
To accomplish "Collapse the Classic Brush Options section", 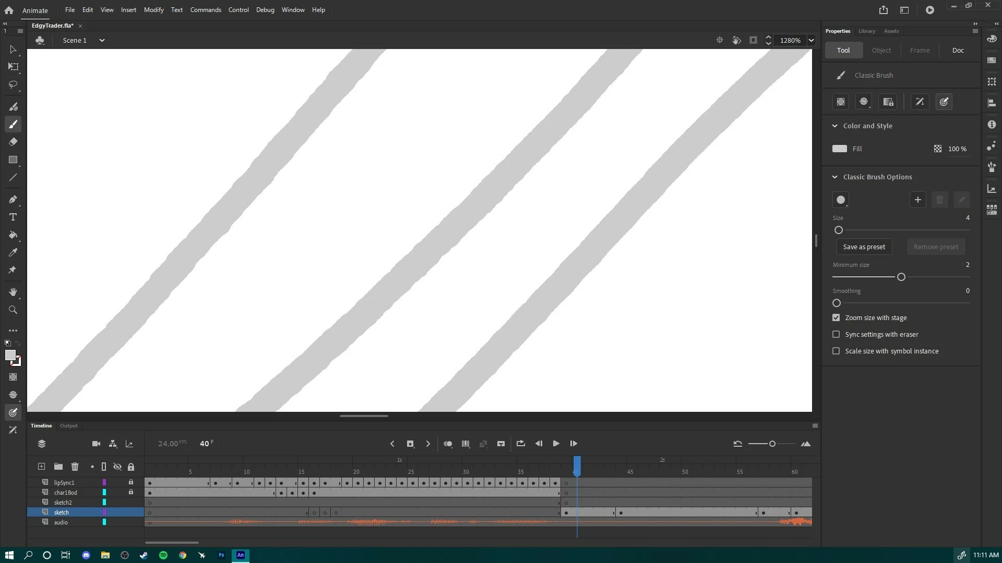I will point(834,177).
